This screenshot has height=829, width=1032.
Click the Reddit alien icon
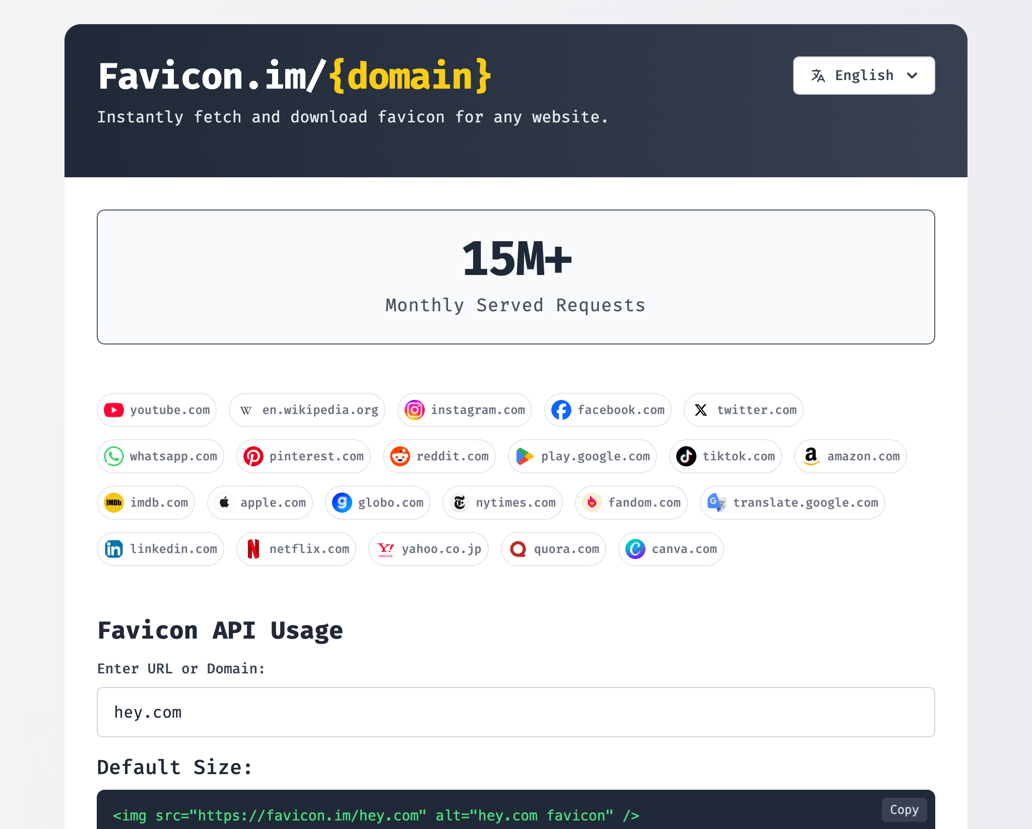tap(400, 456)
